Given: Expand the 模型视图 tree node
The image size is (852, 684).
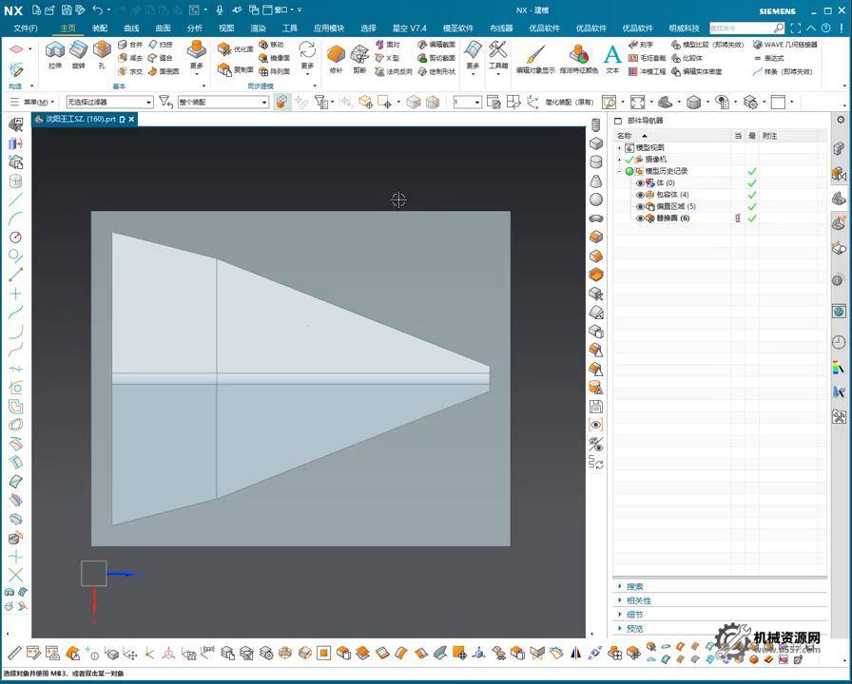Looking at the screenshot, I should point(619,148).
